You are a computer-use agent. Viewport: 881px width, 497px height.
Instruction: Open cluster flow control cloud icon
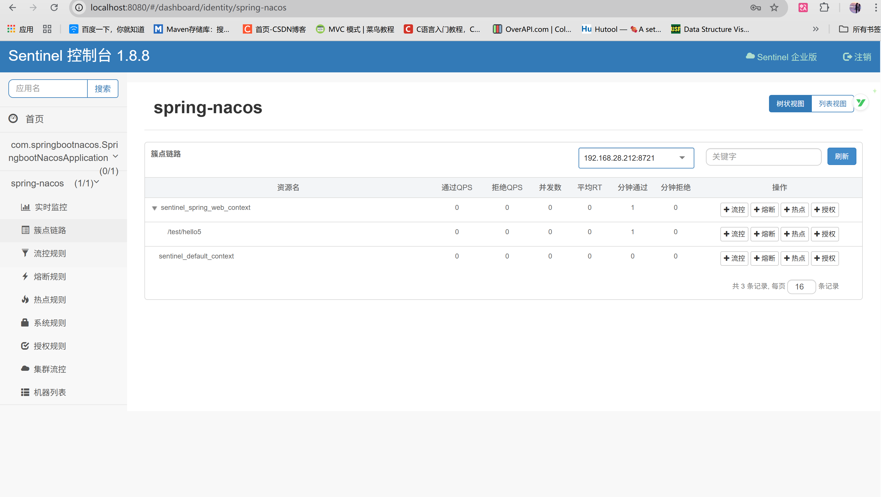[x=25, y=369]
